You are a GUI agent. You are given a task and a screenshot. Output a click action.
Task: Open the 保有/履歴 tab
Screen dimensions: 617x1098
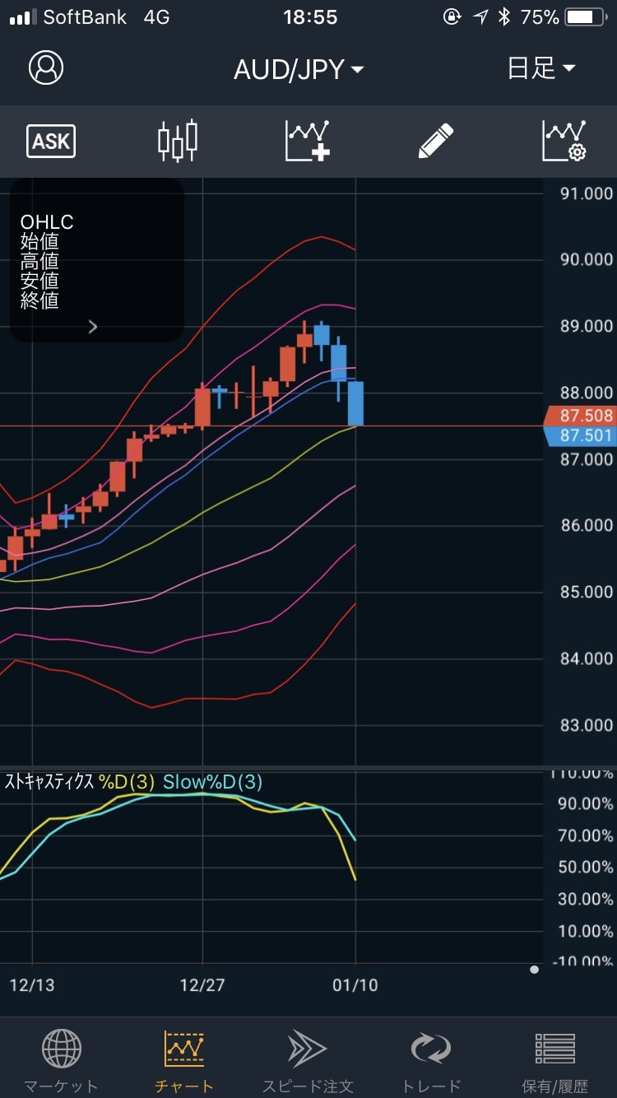pyautogui.click(x=554, y=1061)
